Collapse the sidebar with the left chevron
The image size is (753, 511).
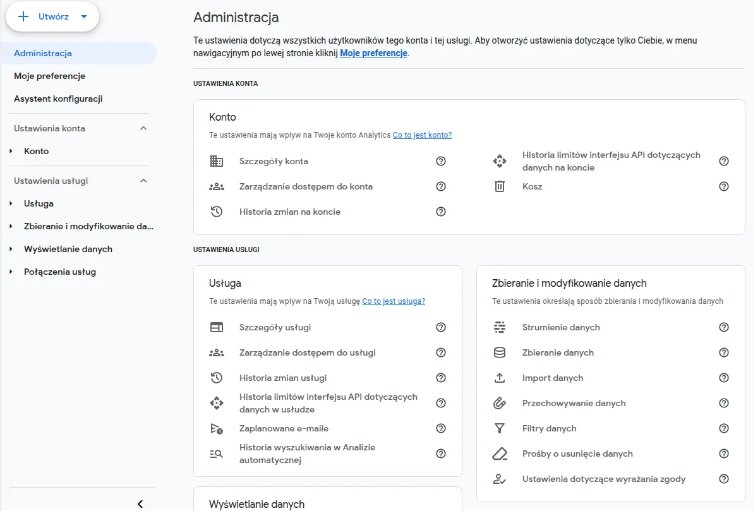pyautogui.click(x=140, y=504)
